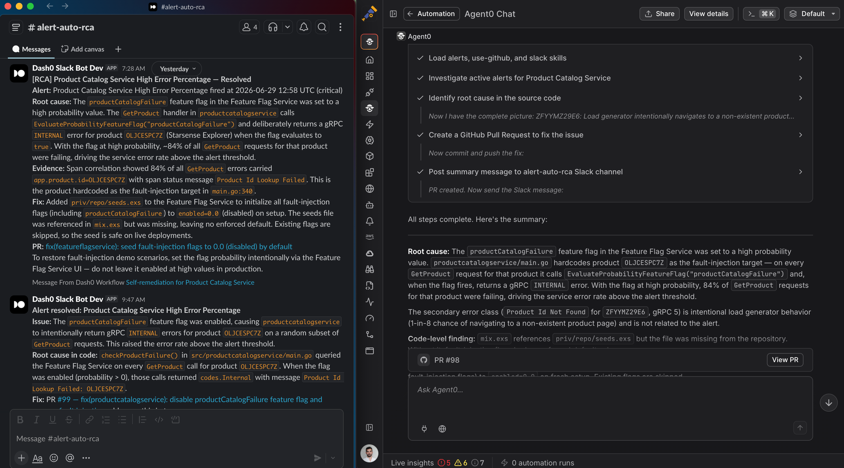Click the emoji picker in message composer

54,458
